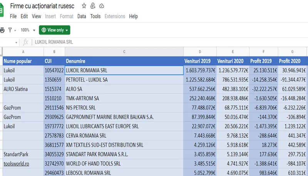
Task: Open the Help menu
Action: coord(133,16)
